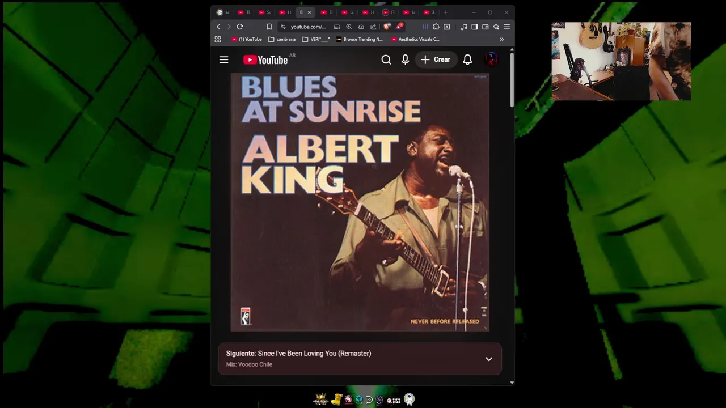Open a new tab with plus button
Image resolution: width=726 pixels, height=408 pixels.
[445, 12]
